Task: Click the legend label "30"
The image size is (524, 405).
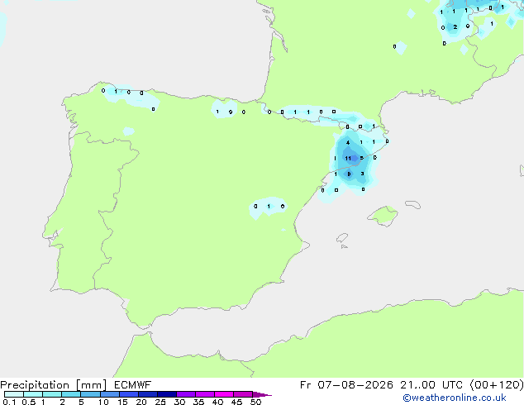Action: click(x=179, y=402)
